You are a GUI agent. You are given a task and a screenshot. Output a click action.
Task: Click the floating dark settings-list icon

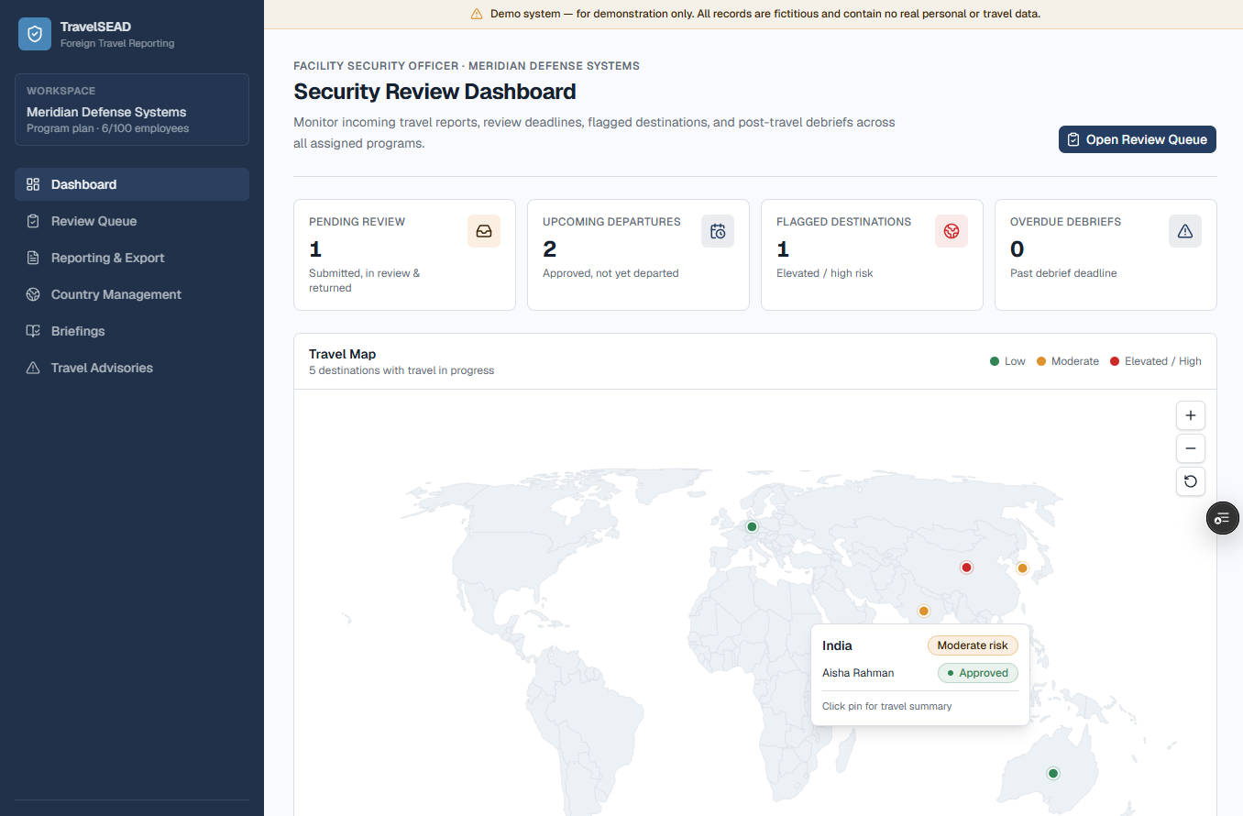coord(1223,519)
